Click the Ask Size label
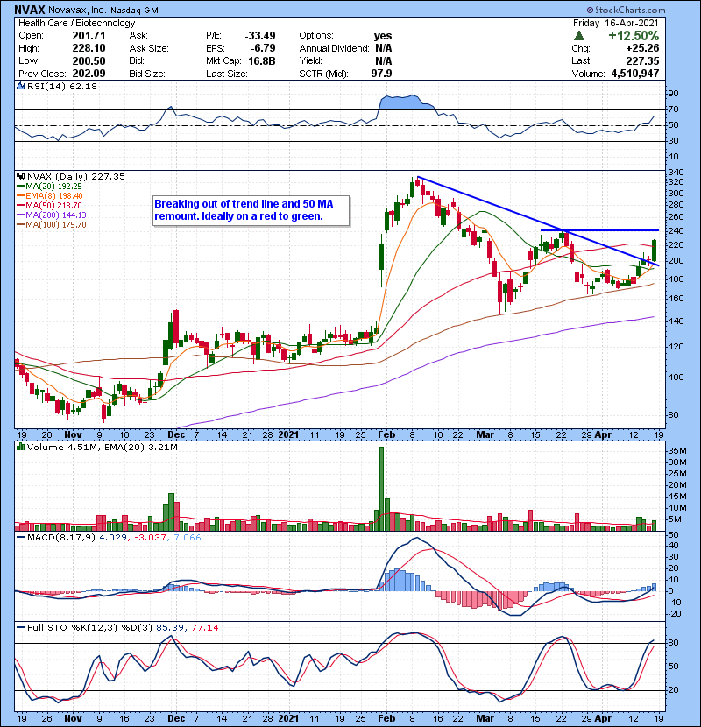Image resolution: width=701 pixels, height=727 pixels. [149, 48]
